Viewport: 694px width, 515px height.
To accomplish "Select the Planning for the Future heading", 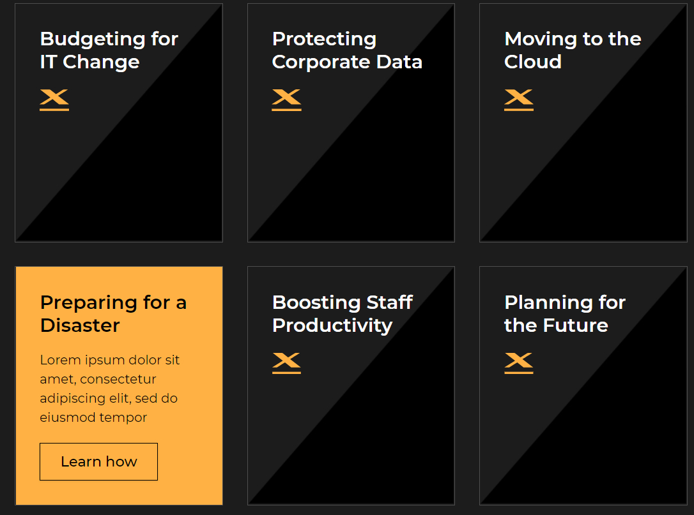I will click(565, 313).
